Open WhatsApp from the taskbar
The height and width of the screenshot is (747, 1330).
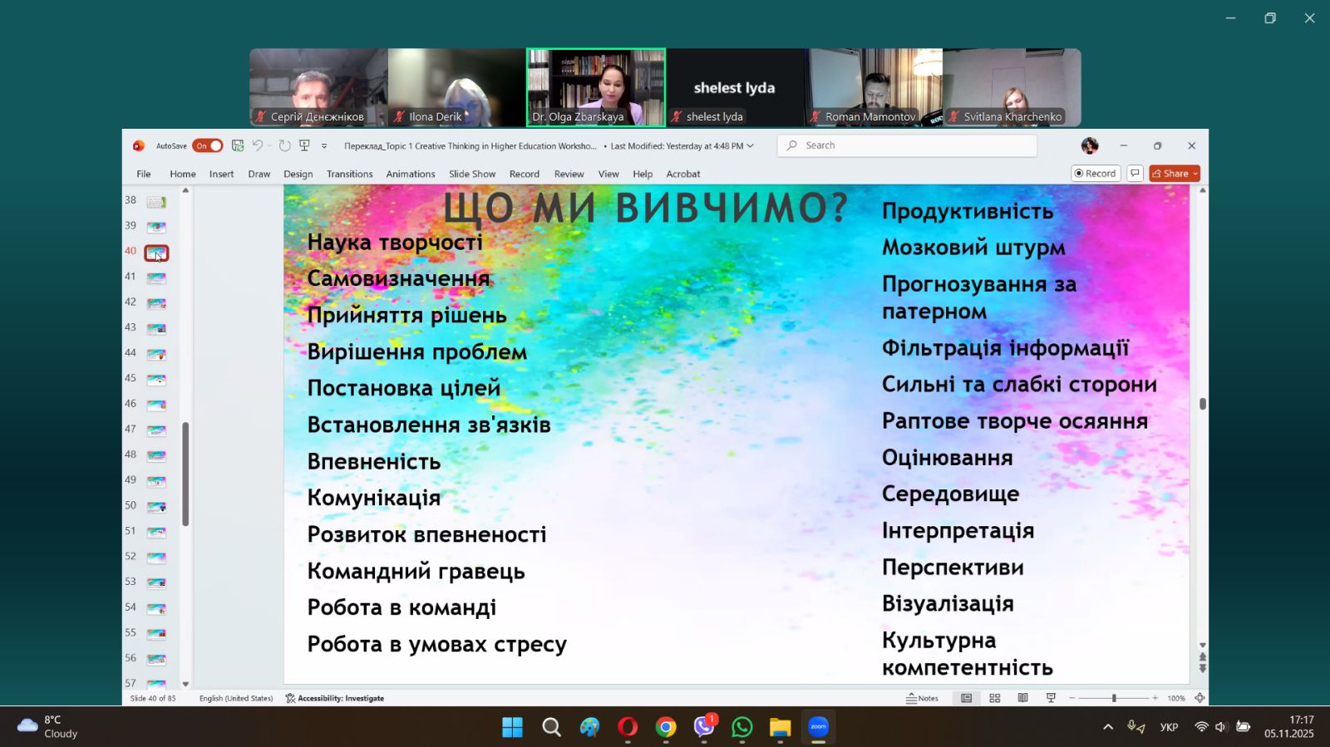741,728
